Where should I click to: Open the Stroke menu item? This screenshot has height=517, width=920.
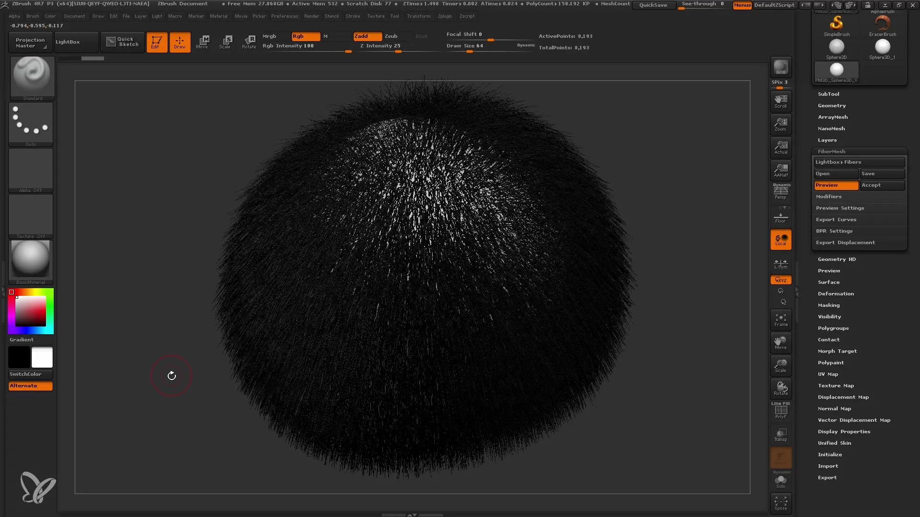(353, 16)
